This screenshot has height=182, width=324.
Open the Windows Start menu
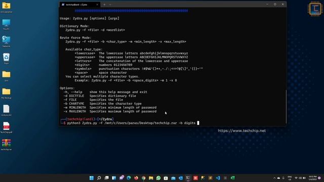coord(92,178)
